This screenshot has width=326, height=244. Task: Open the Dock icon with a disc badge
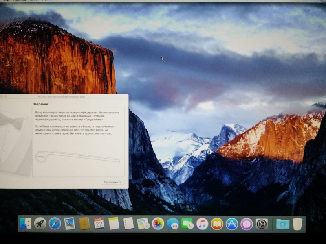[x=143, y=223]
